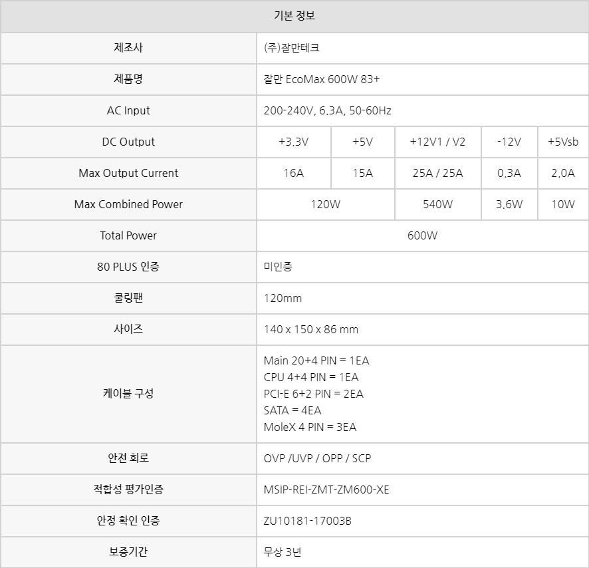Click the AC Input value 200-240V cell
589x568 pixels.
(423, 110)
